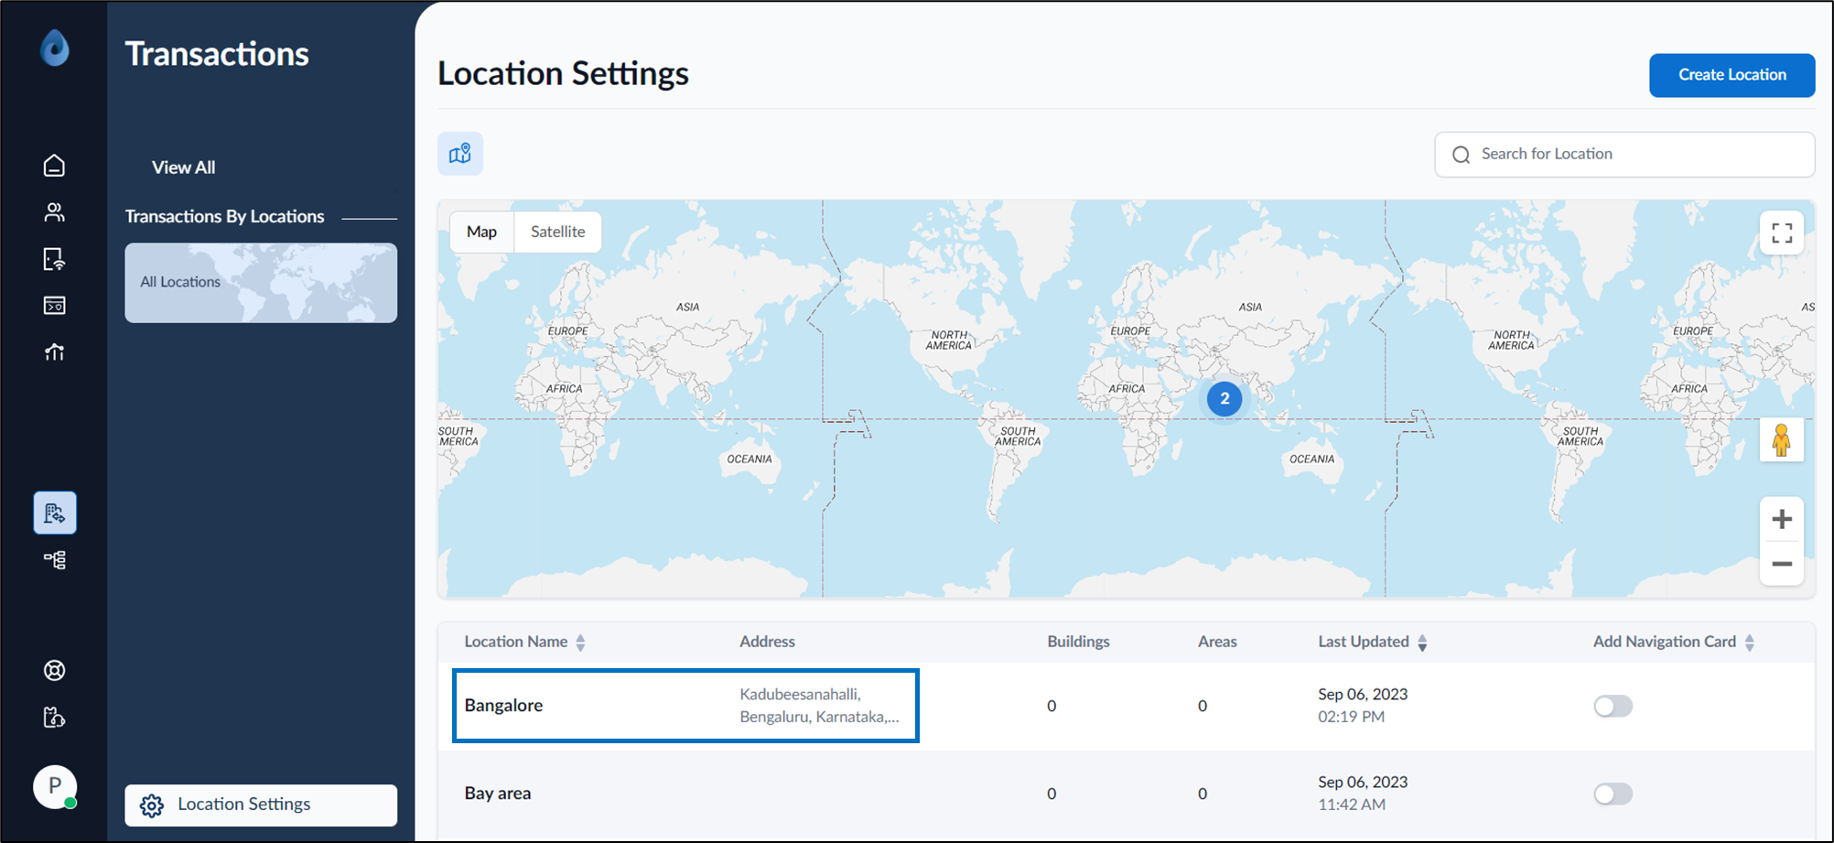Image resolution: width=1834 pixels, height=843 pixels.
Task: Enter fullscreen map view
Action: click(x=1782, y=233)
